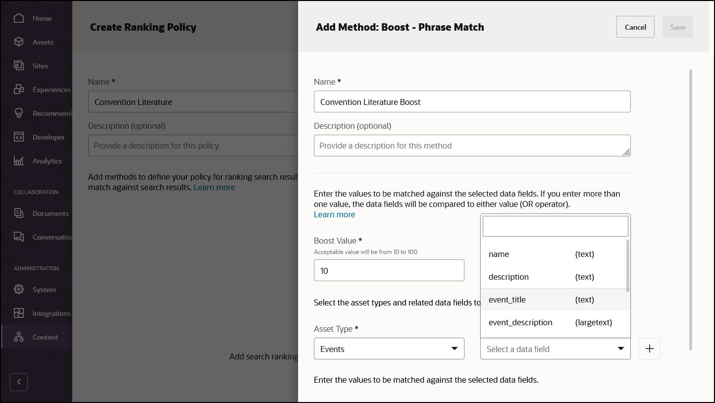Click the Documents icon in sidebar
The height and width of the screenshot is (403, 715).
click(19, 213)
